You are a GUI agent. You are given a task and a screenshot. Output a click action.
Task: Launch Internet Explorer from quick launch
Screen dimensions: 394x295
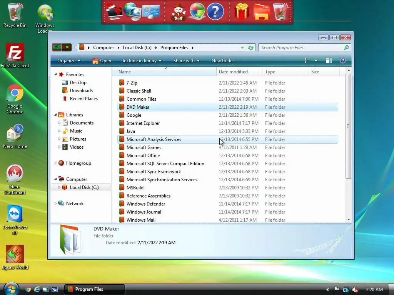click(x=37, y=289)
